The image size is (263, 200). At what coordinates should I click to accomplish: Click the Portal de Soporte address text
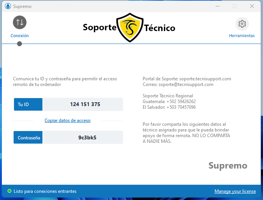pyautogui.click(x=187, y=79)
